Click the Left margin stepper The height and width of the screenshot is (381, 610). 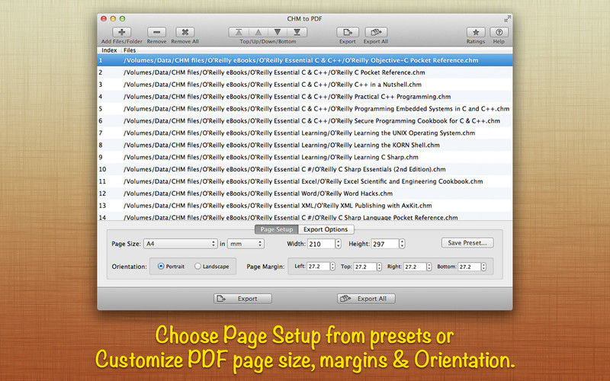[x=332, y=266]
